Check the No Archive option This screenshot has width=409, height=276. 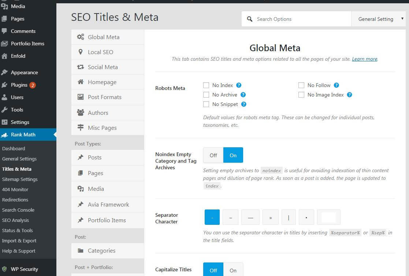tap(206, 95)
